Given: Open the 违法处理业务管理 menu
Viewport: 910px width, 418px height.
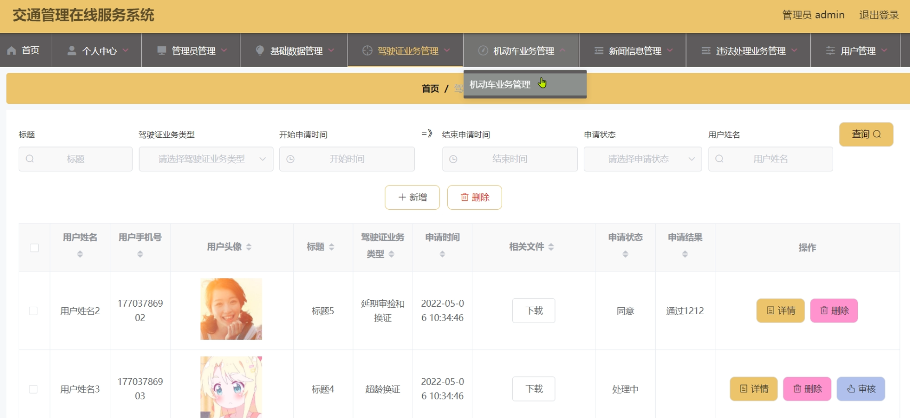Looking at the screenshot, I should pyautogui.click(x=748, y=51).
